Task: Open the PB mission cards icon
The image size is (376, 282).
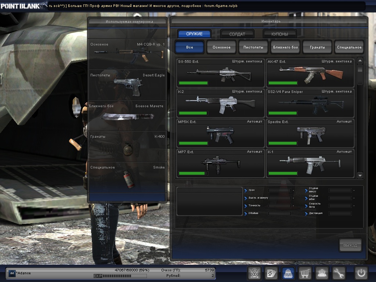Action: tap(271, 273)
